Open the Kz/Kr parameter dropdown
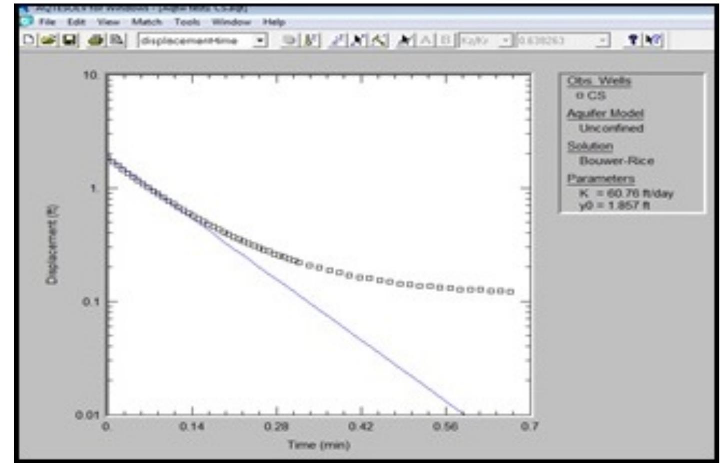The width and height of the screenshot is (723, 463). pyautogui.click(x=506, y=40)
